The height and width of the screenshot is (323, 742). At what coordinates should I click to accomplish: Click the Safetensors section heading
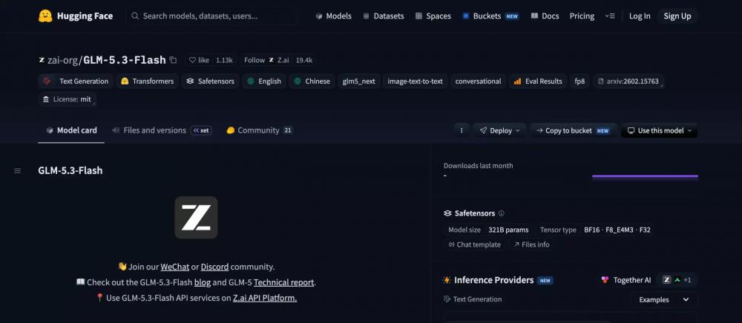[475, 213]
